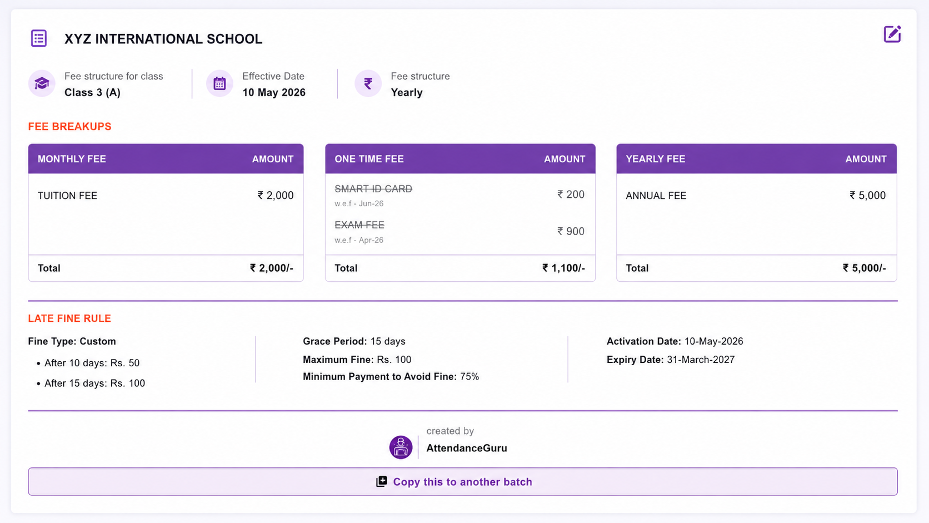
Task: Select the struck-through SMART ID CARD entry
Action: tap(373, 189)
